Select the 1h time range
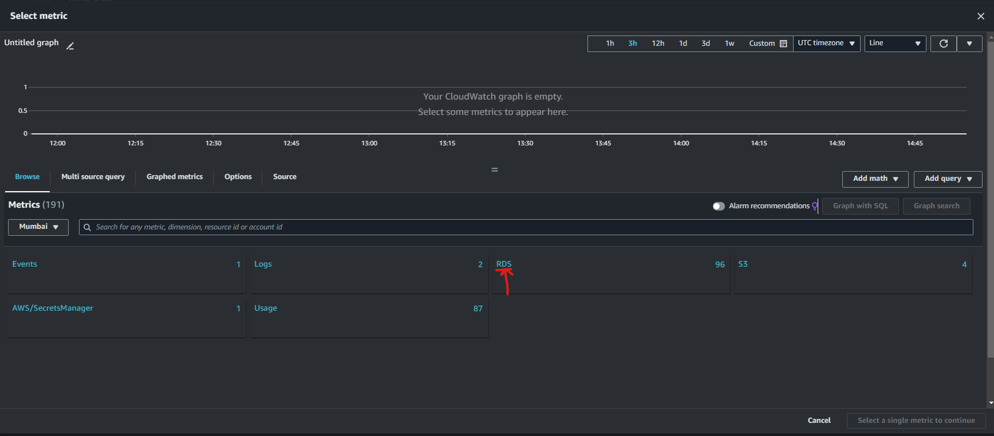This screenshot has width=994, height=436. pos(610,43)
